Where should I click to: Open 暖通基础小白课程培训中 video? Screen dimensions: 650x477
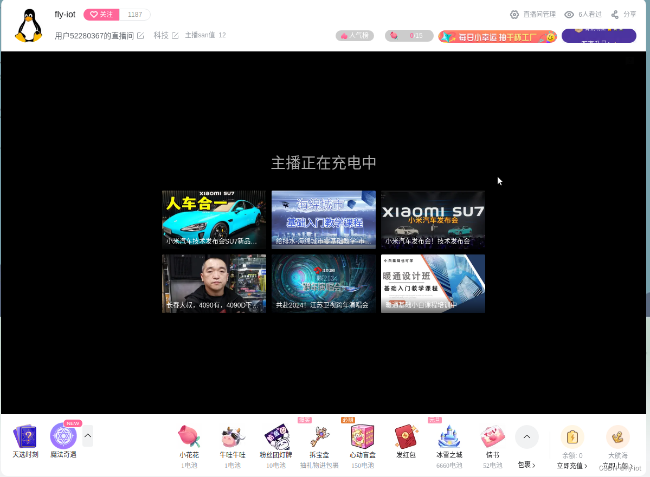click(x=433, y=284)
